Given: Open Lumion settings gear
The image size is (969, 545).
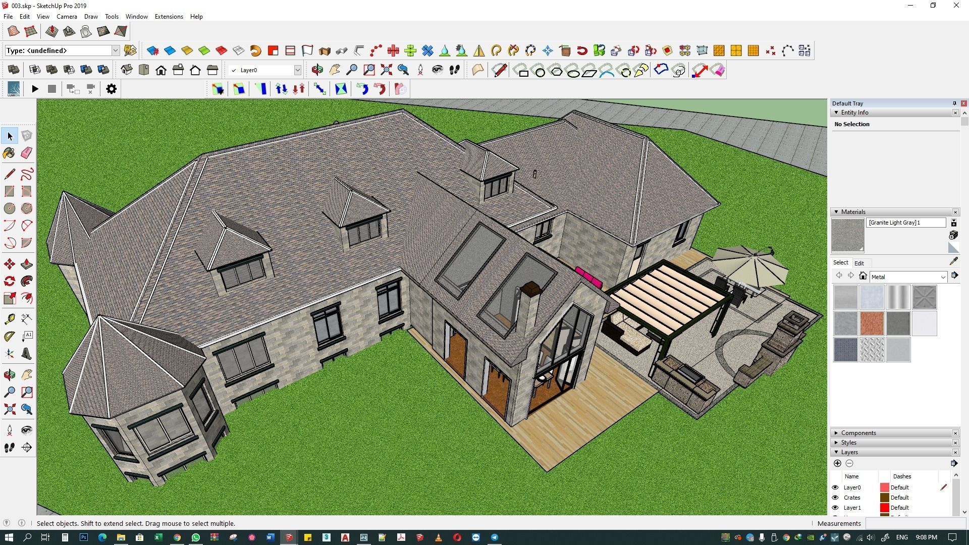Looking at the screenshot, I should click(111, 89).
